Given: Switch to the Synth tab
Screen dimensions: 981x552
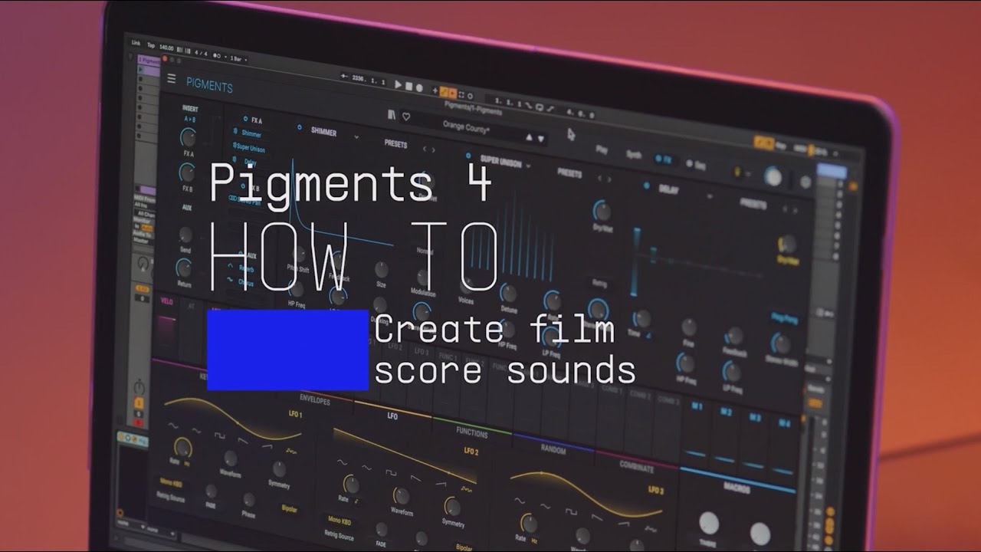Looking at the screenshot, I should [634, 154].
